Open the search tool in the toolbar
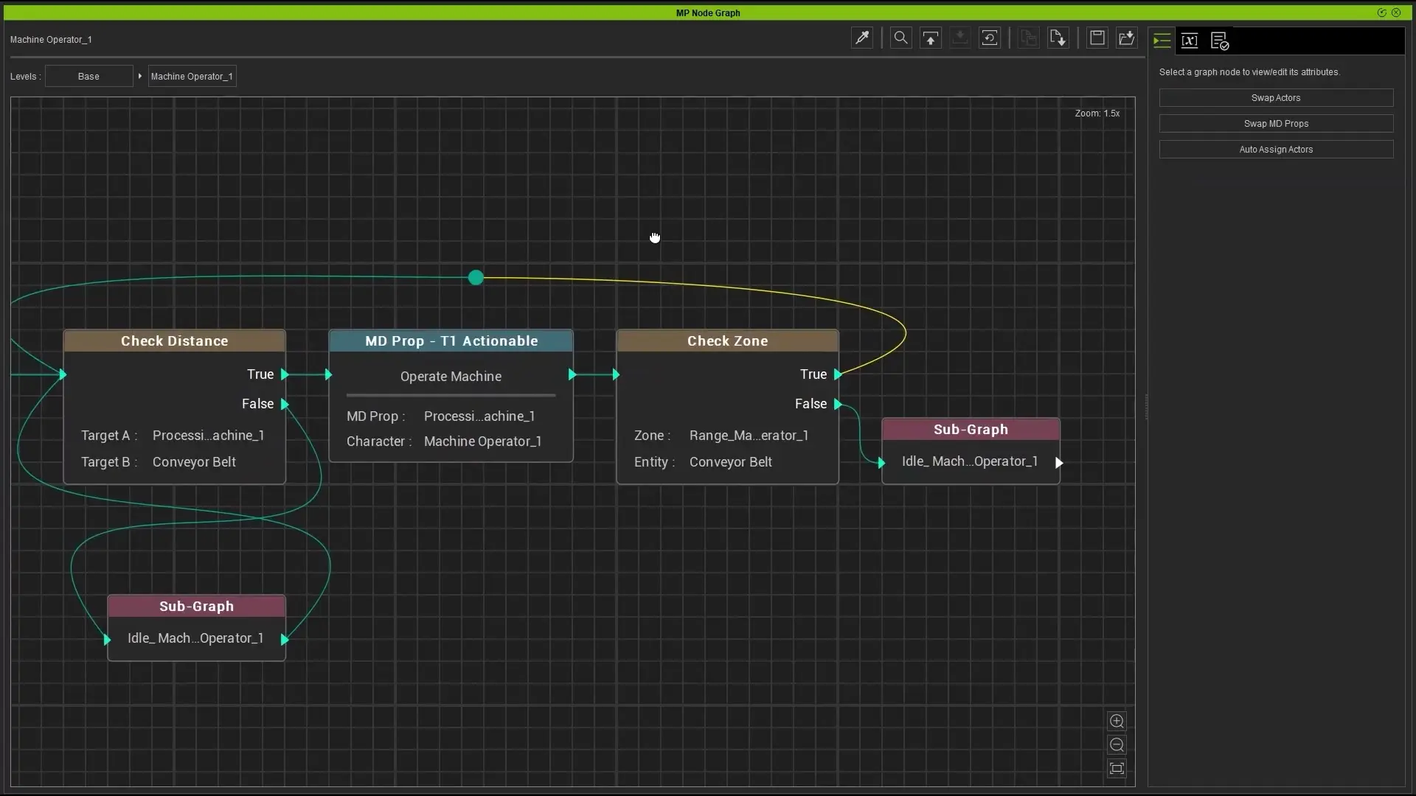This screenshot has width=1416, height=796. 900,38
